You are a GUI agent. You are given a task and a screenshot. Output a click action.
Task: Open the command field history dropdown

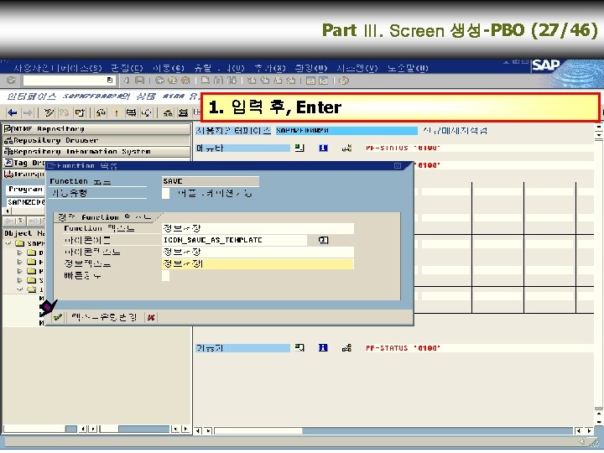pyautogui.click(x=110, y=81)
